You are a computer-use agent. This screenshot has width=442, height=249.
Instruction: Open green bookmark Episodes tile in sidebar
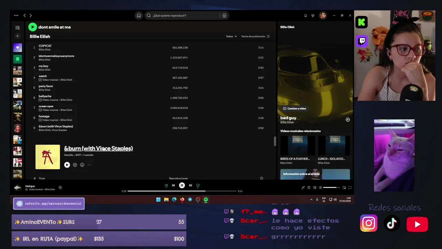(18, 59)
